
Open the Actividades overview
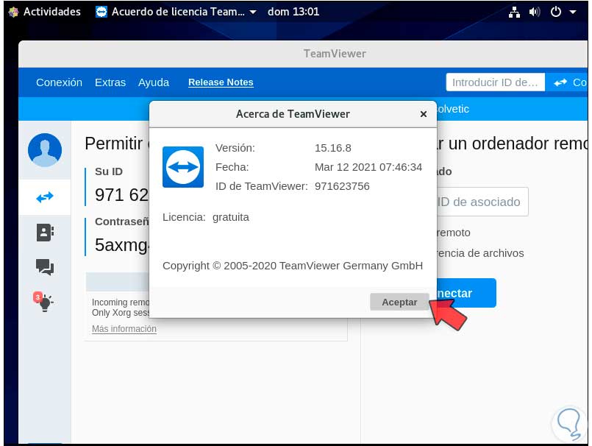click(51, 12)
